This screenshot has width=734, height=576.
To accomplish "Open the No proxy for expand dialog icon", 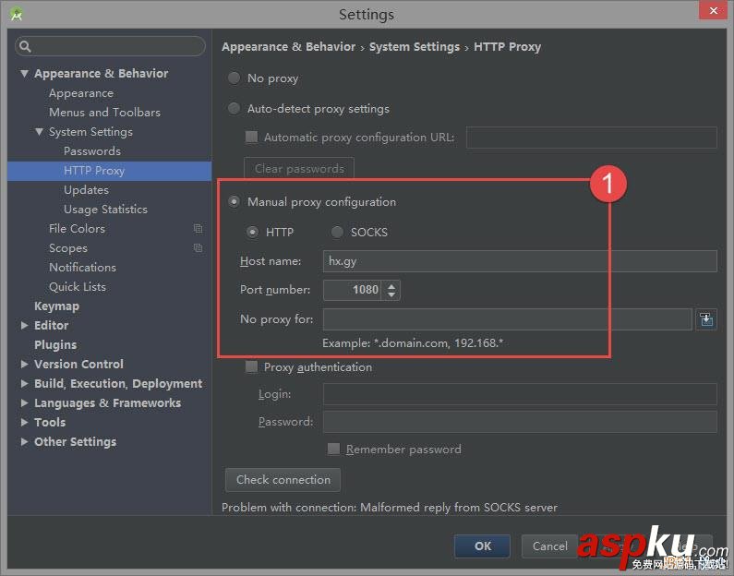I will tap(706, 319).
